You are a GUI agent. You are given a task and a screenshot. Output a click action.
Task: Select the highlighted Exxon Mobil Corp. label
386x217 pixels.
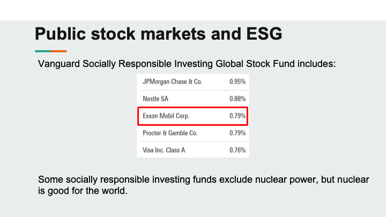166,116
